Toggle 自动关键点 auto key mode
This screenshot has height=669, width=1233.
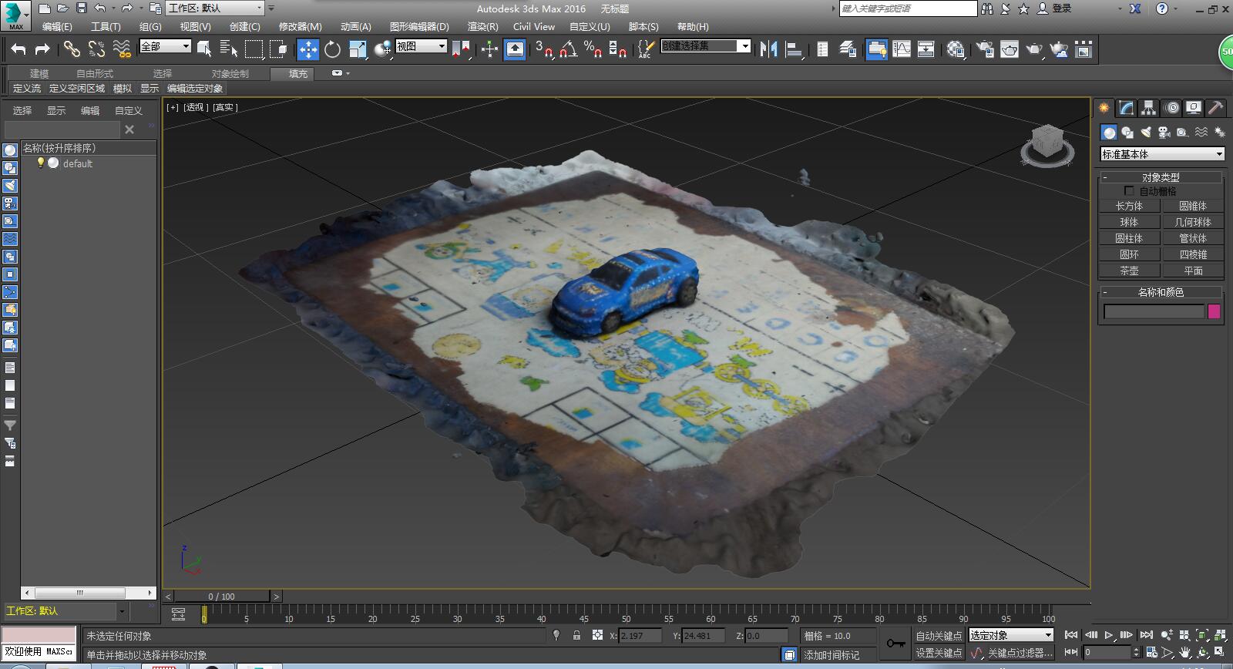click(939, 636)
